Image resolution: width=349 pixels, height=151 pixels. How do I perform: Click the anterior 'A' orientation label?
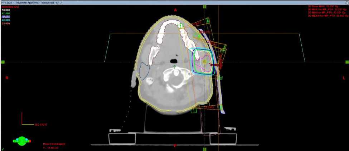(x=175, y=10)
